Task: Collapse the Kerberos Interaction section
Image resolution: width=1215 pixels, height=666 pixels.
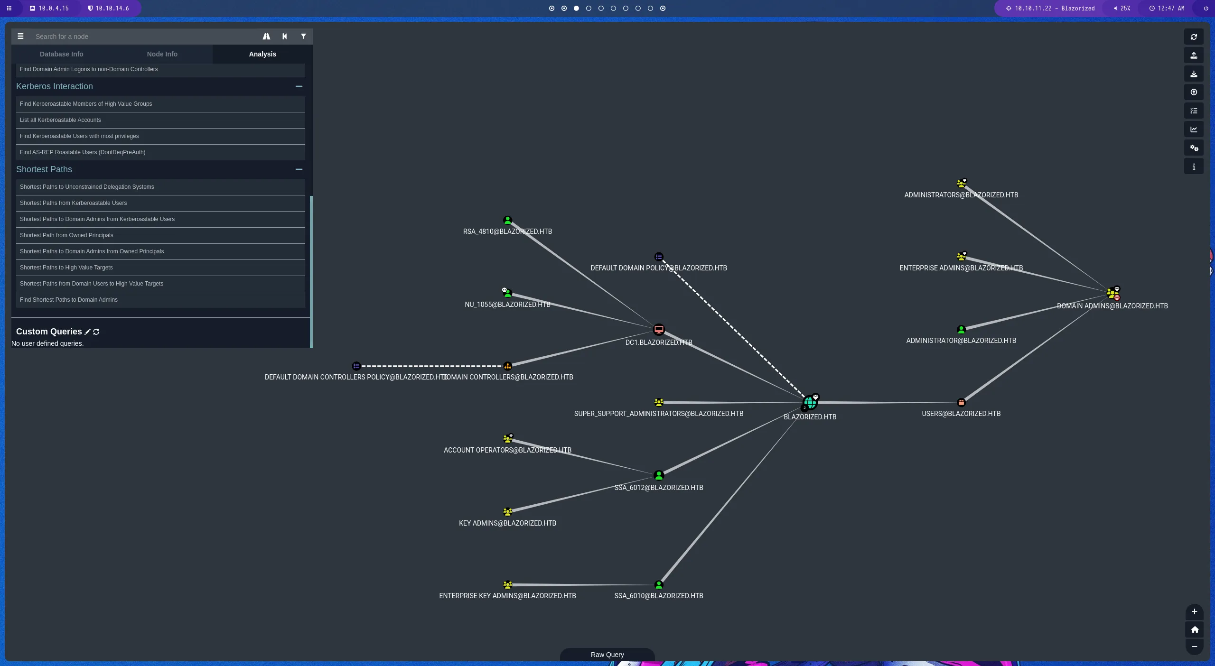Action: (x=299, y=86)
